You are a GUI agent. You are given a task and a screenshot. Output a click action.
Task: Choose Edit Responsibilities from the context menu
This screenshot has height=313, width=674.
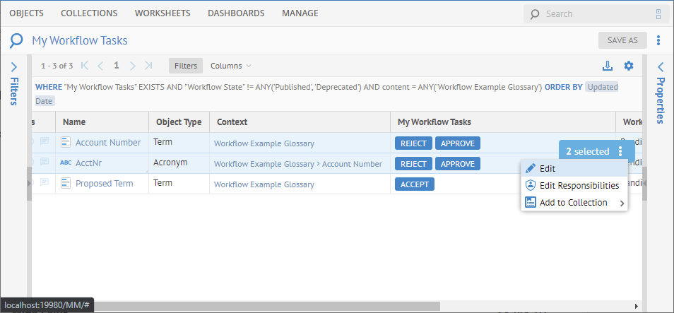[579, 186]
